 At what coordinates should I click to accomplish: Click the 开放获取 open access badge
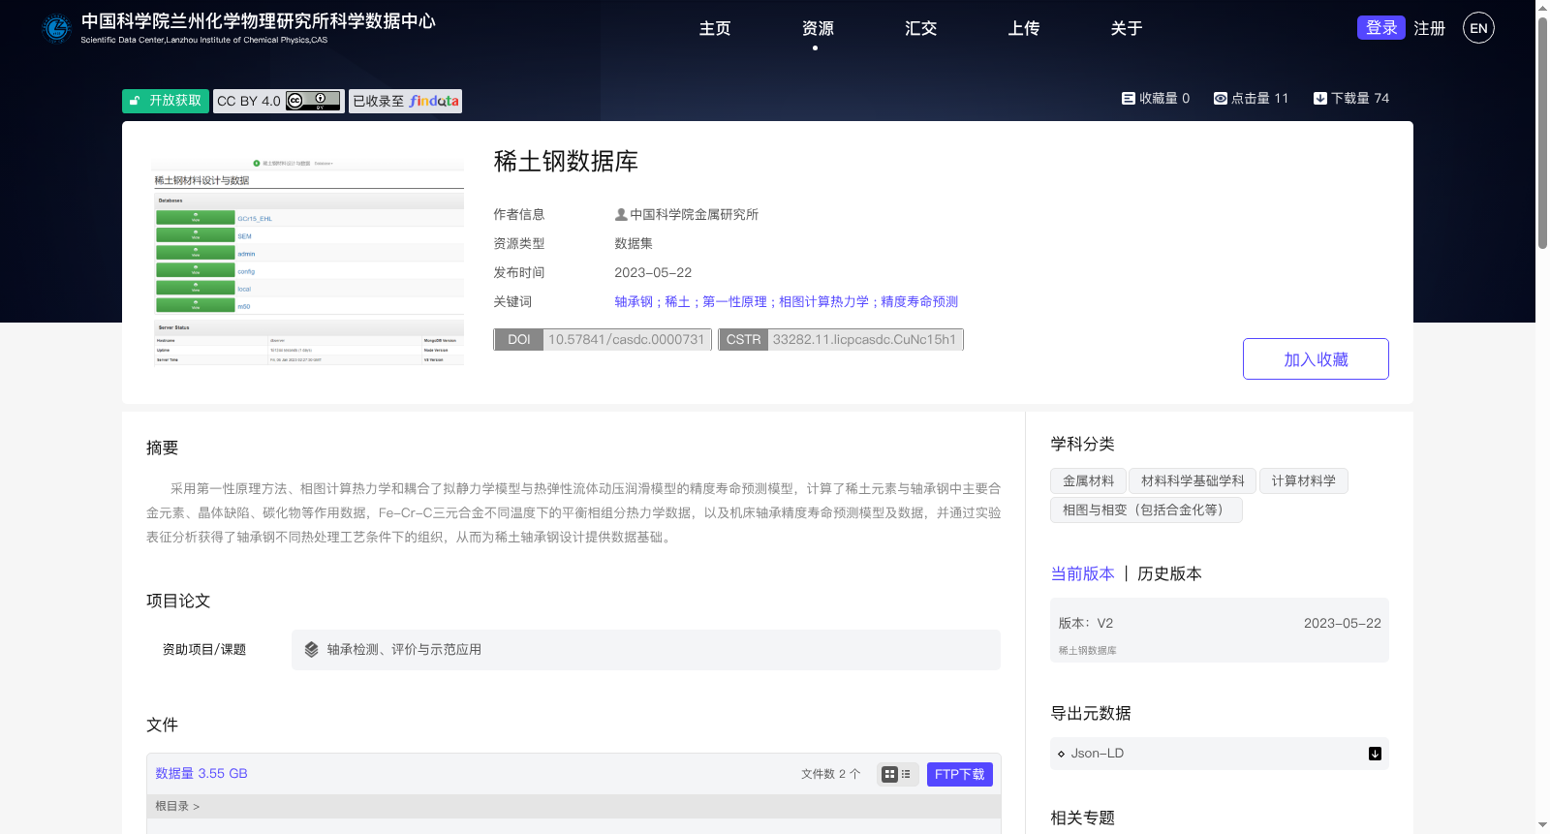[x=166, y=101]
